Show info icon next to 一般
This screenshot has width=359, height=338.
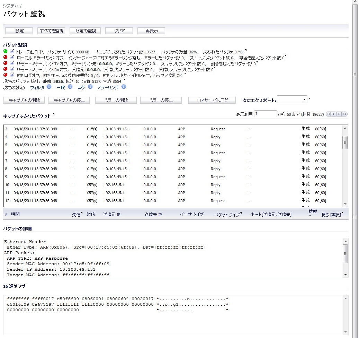70,87
